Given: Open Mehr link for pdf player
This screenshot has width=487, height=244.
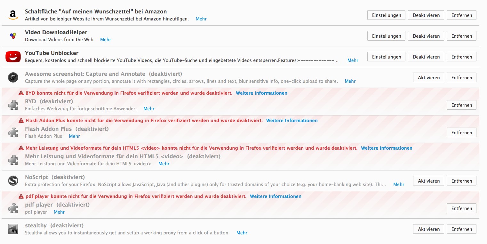Looking at the screenshot, I should [59, 212].
